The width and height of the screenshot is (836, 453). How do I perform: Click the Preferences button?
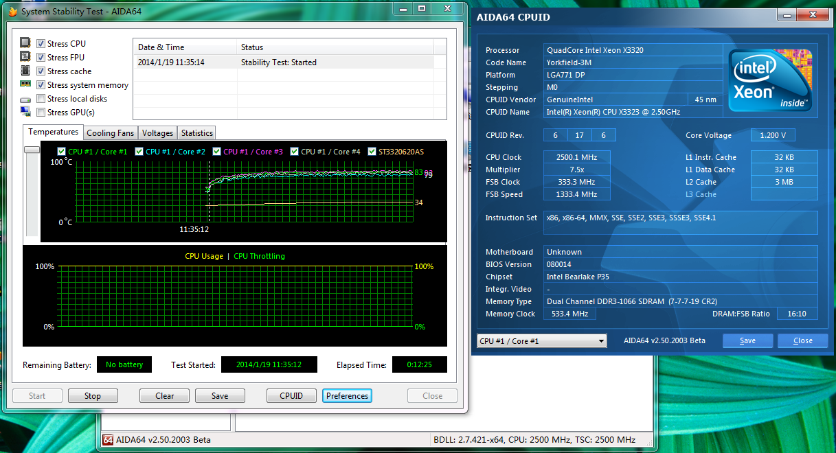tap(347, 396)
